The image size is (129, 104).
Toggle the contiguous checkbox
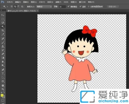(80, 6)
